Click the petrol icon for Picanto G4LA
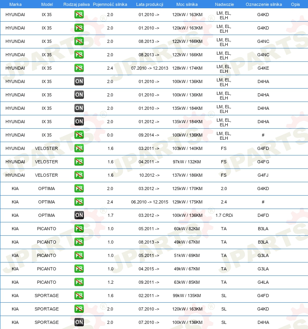Screen dimensions: 308x329 click(x=79, y=282)
